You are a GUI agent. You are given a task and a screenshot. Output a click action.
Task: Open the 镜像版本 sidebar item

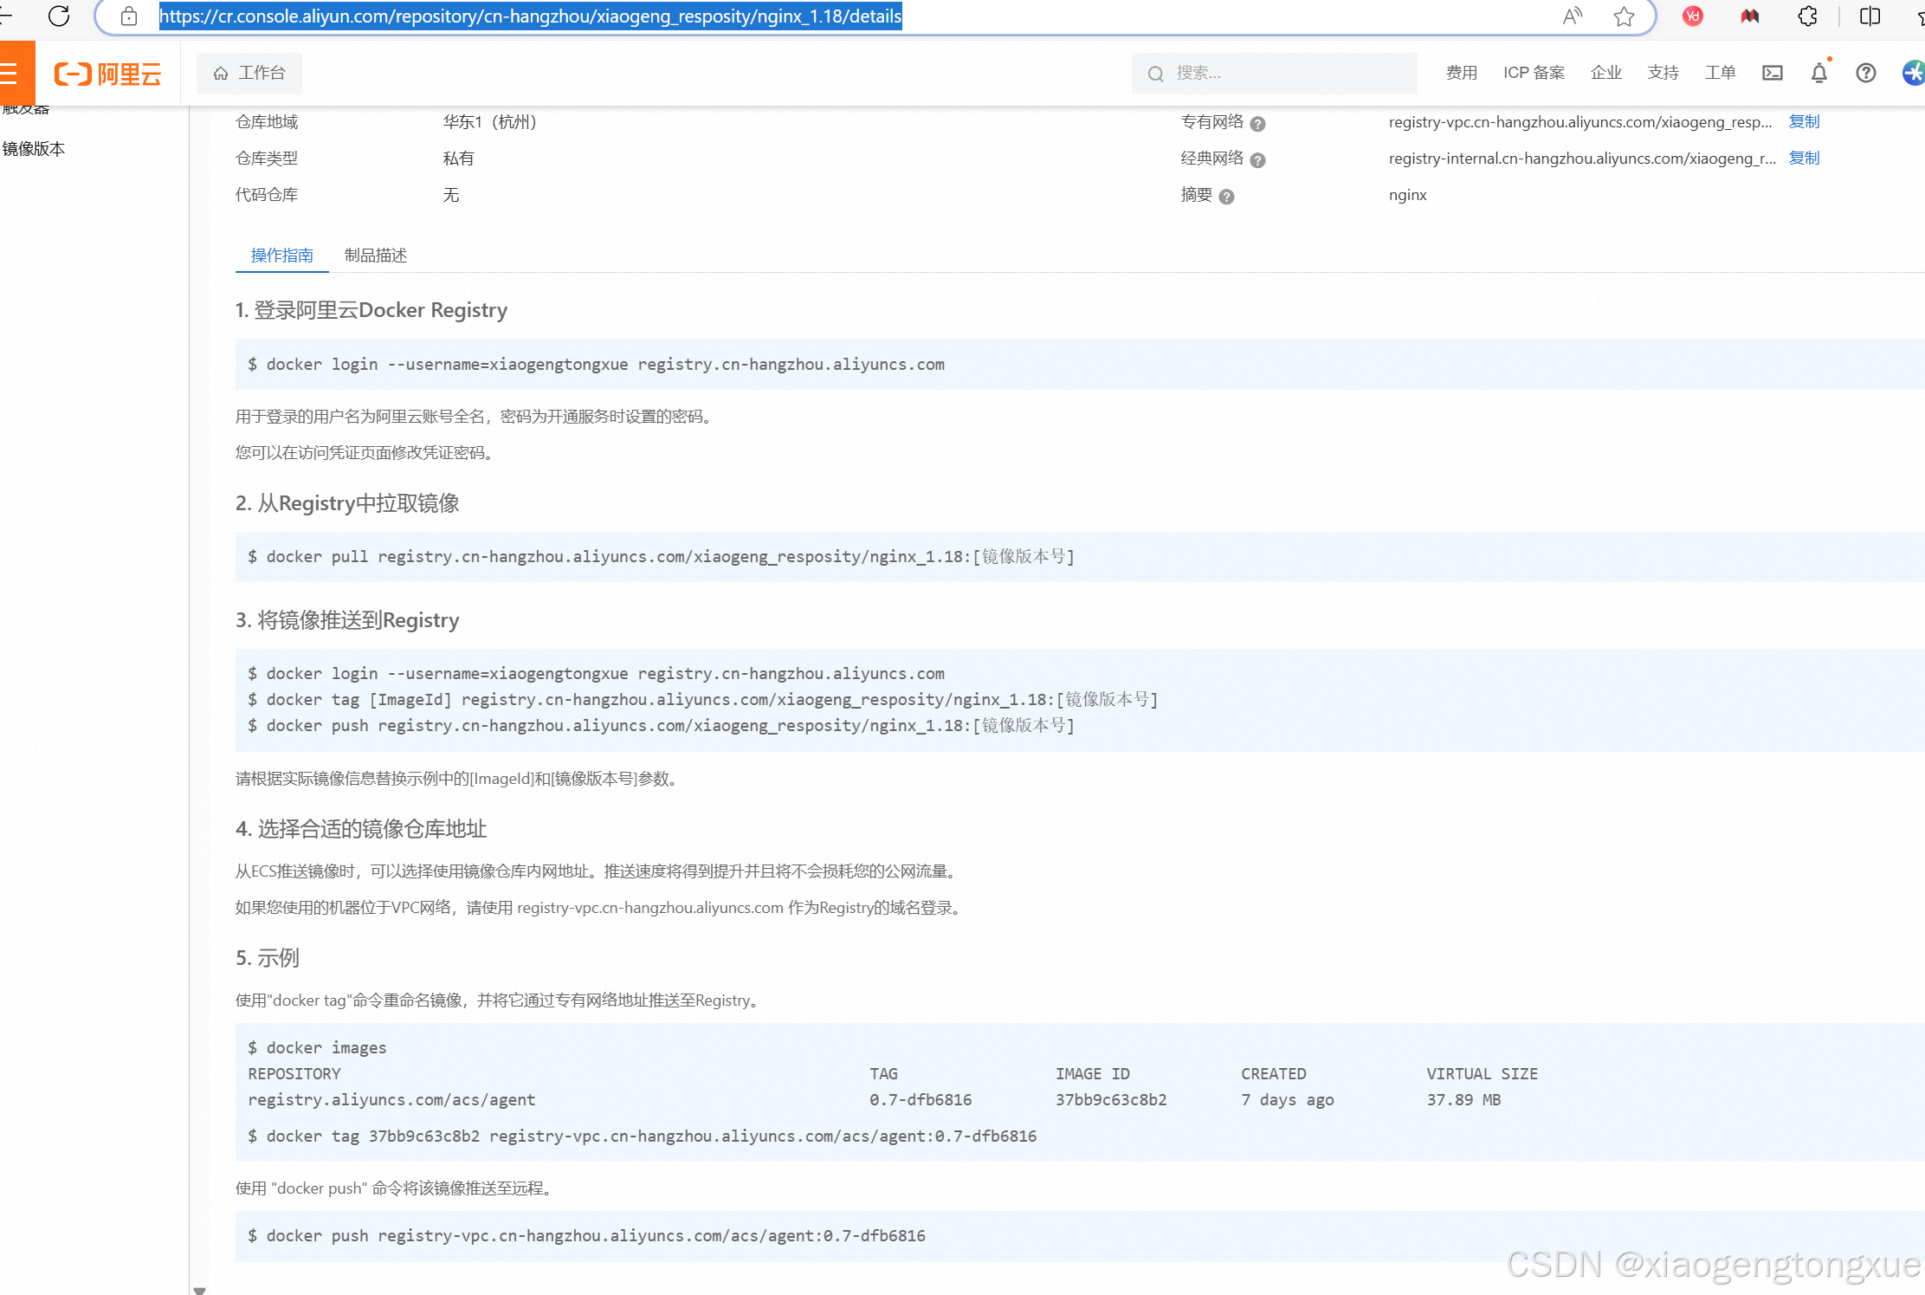[x=33, y=149]
